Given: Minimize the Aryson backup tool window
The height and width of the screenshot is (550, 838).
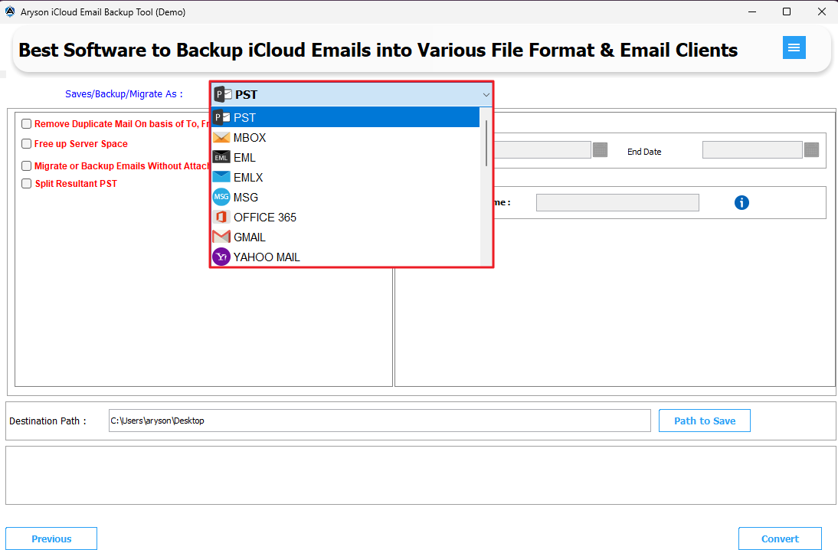Looking at the screenshot, I should [x=752, y=11].
